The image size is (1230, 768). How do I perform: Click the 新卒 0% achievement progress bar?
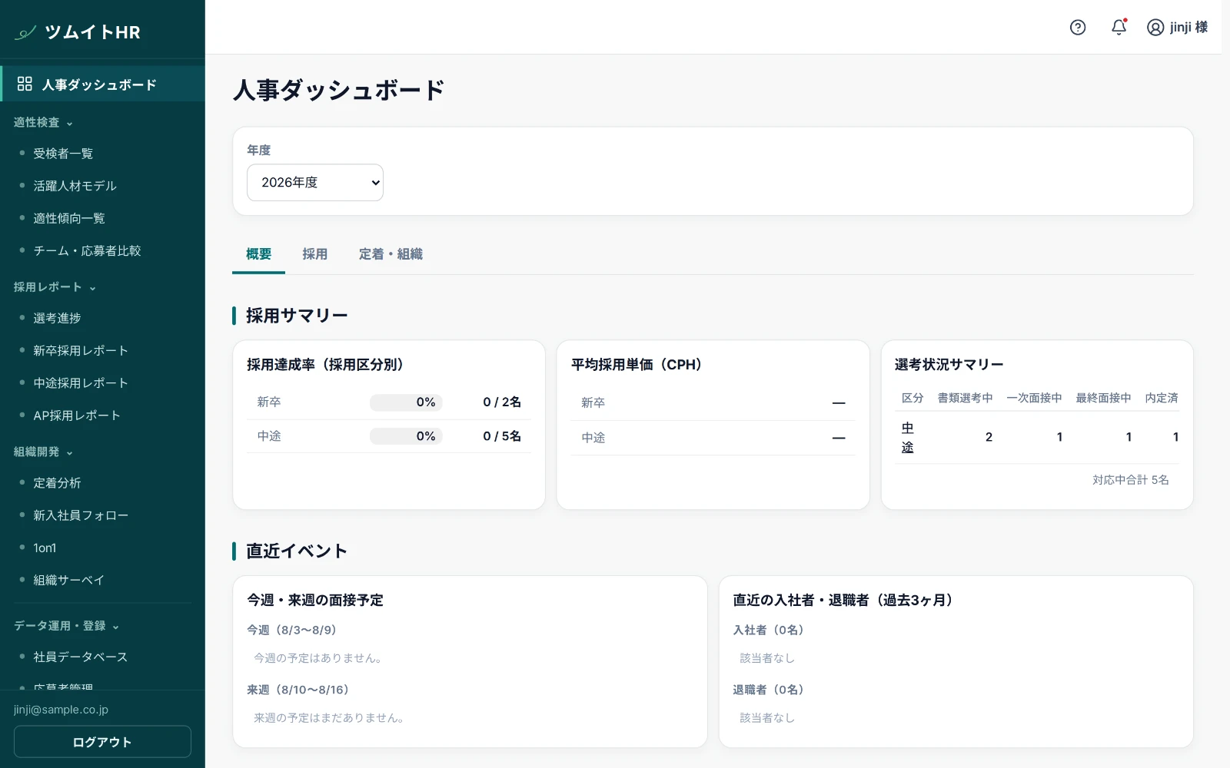[406, 402]
